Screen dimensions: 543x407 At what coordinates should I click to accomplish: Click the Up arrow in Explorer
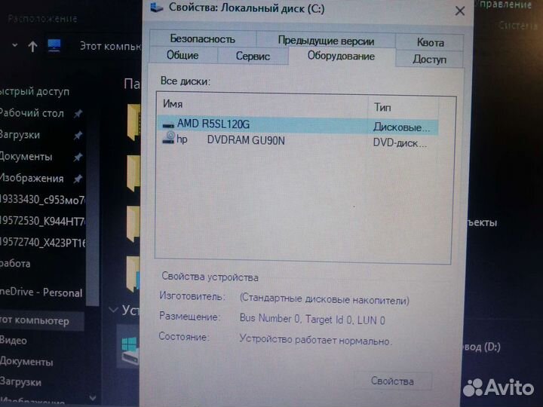(x=33, y=46)
